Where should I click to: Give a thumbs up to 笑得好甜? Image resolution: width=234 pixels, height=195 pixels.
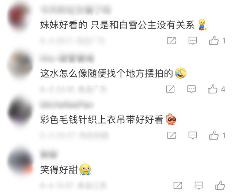click(x=220, y=185)
